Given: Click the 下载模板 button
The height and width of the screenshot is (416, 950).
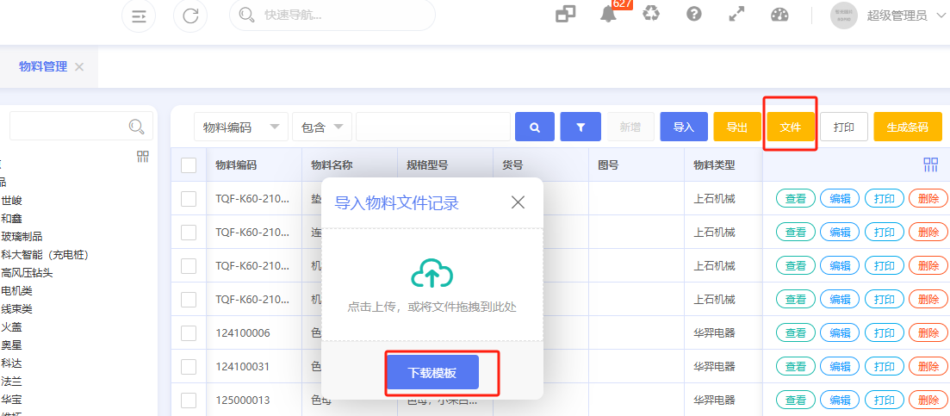Looking at the screenshot, I should click(x=432, y=373).
